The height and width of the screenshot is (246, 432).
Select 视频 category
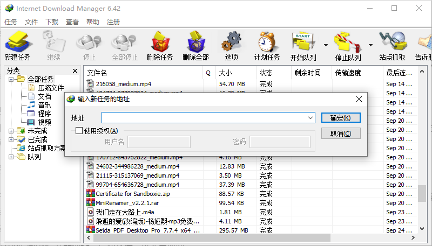coord(44,122)
